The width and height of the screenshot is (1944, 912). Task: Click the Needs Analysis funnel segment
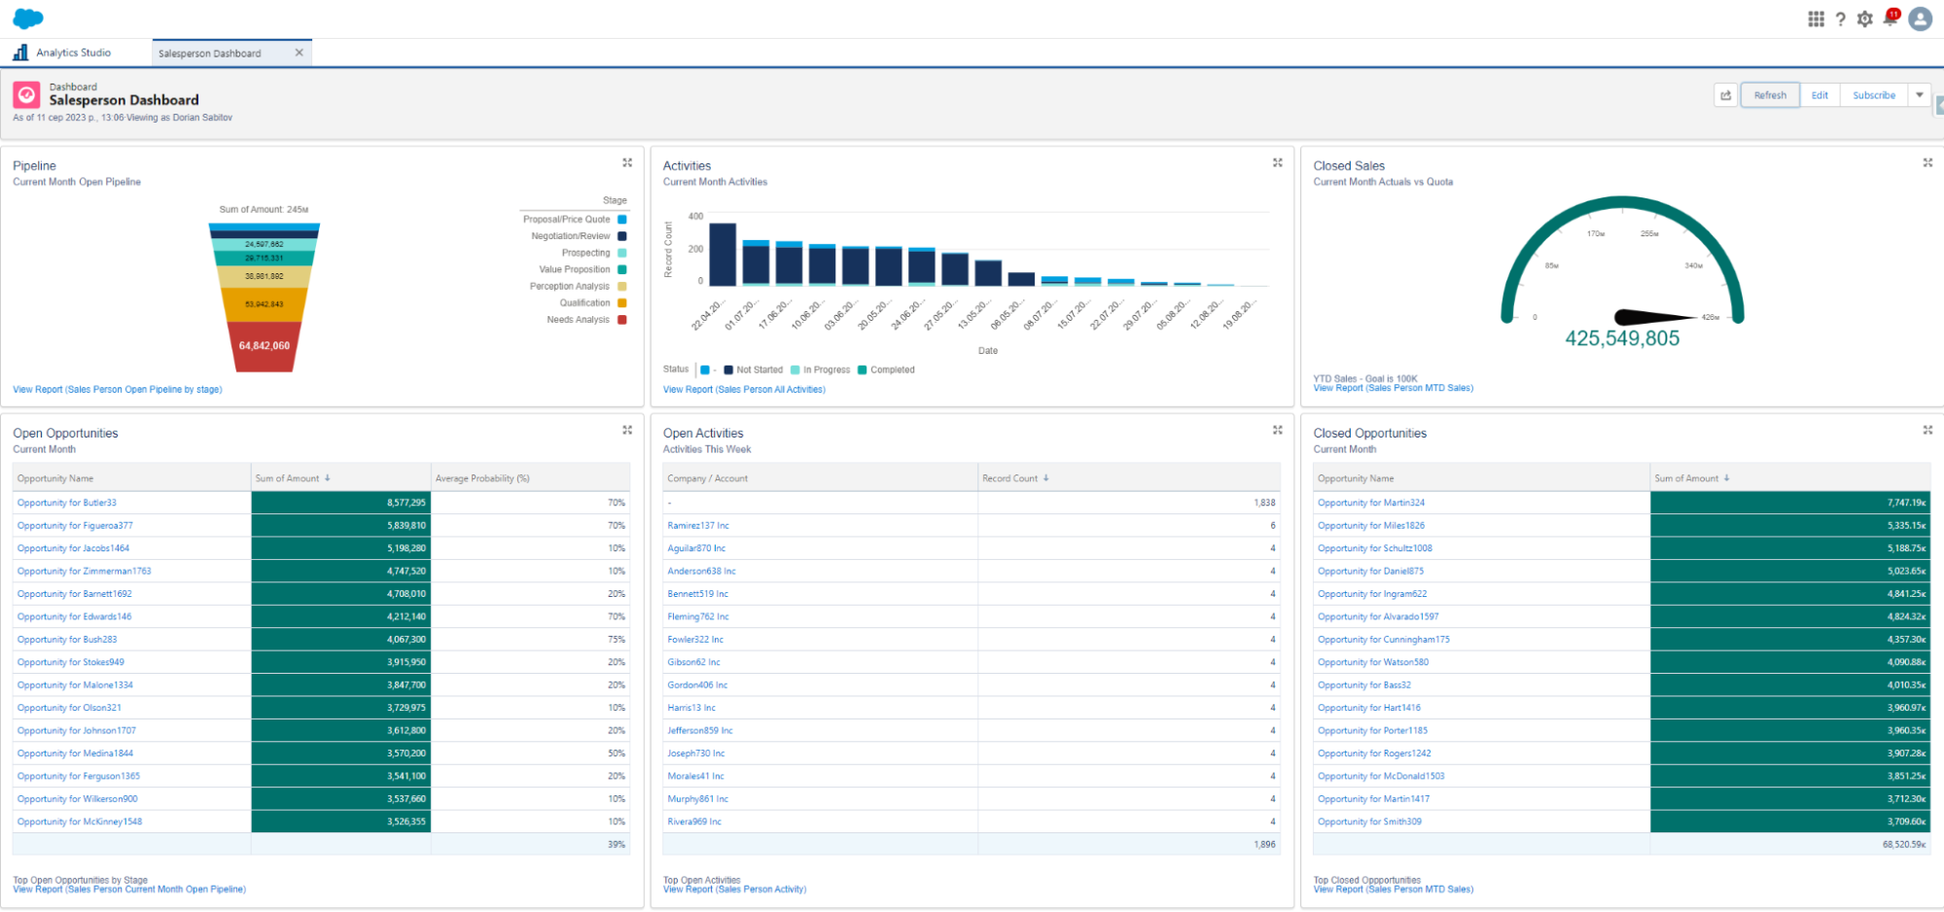click(x=265, y=346)
